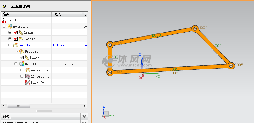254x123 pixels.
Task: Click the XY-Graphing chart icon
Action: [28, 76]
